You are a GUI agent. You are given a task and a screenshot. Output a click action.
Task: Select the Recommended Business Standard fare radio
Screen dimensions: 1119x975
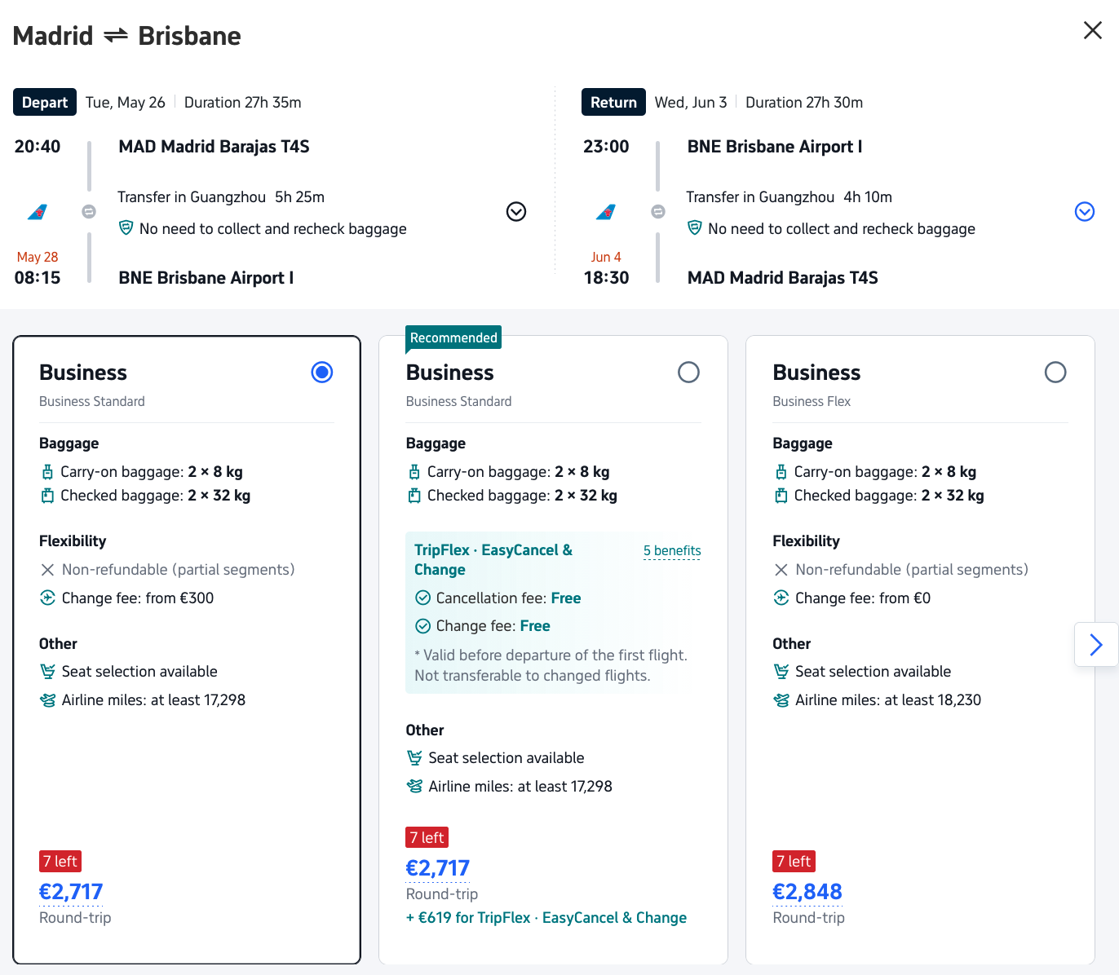(x=688, y=373)
